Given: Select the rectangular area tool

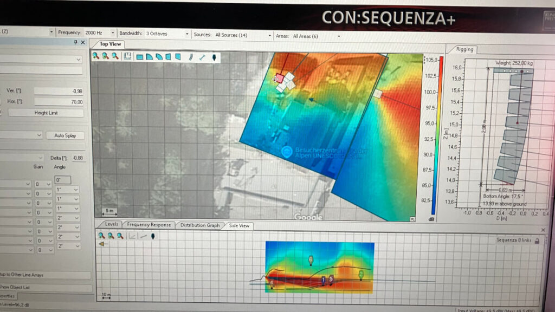Looking at the screenshot, I should [x=140, y=56].
